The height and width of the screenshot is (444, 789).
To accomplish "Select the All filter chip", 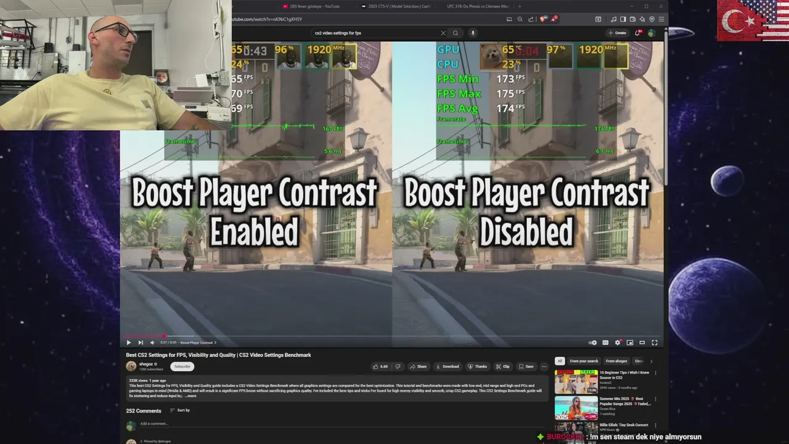I will [x=560, y=361].
